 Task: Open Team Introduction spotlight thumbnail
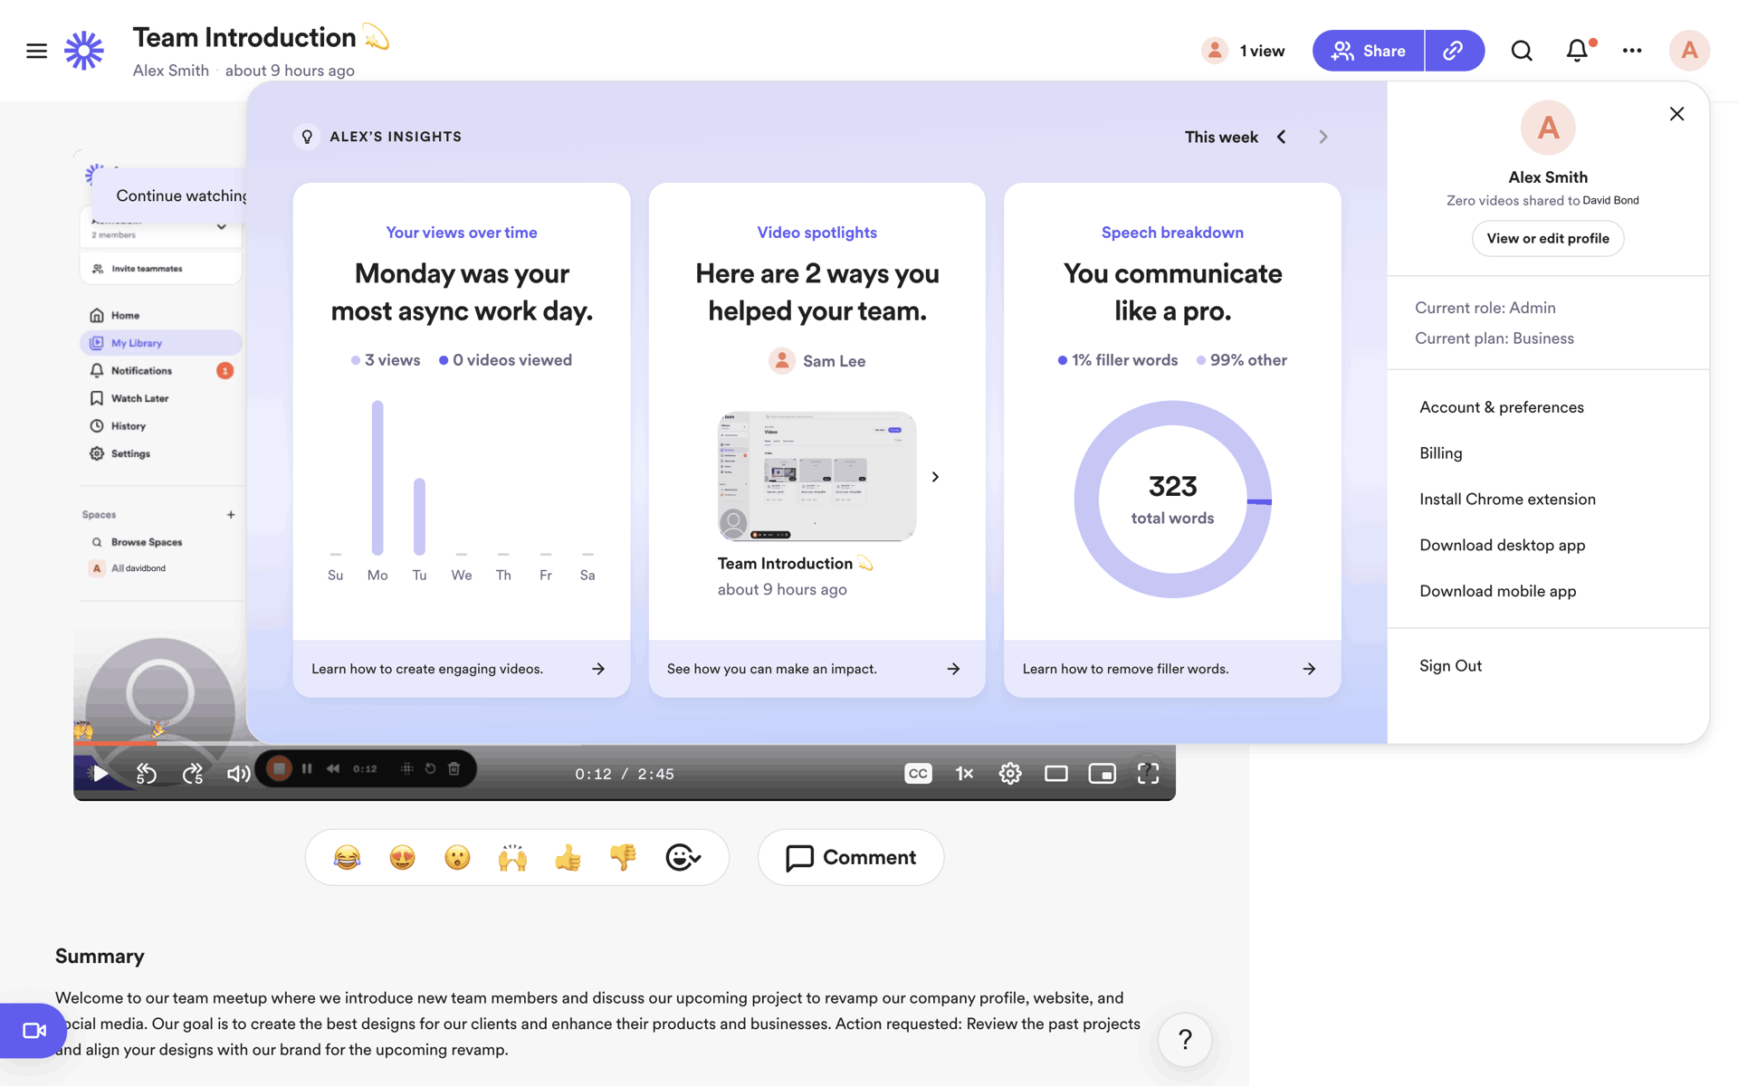pos(816,477)
